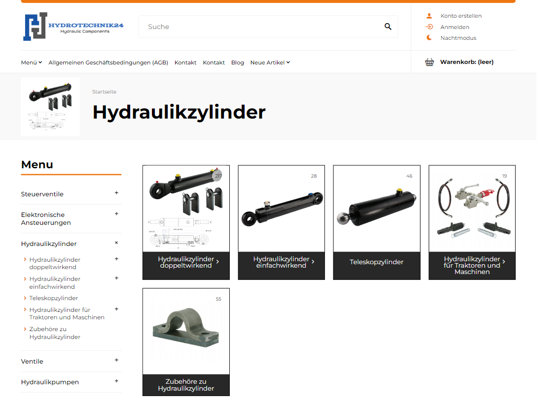Click the Konto erstellen person icon
Screen dimensions: 537x399
pyautogui.click(x=429, y=16)
